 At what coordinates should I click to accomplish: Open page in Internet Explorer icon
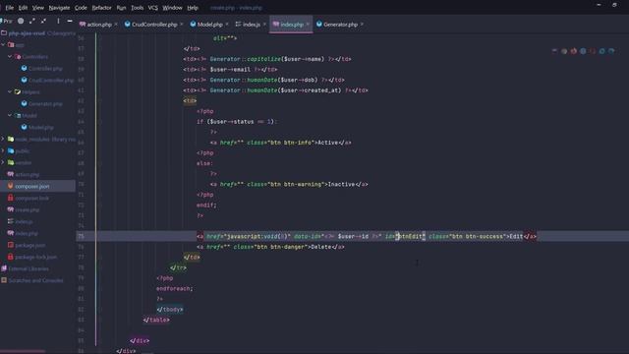click(x=601, y=51)
